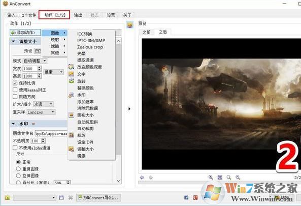Open the empty preset combo at the bottom
This screenshot has width=301, height=206.
point(35,197)
